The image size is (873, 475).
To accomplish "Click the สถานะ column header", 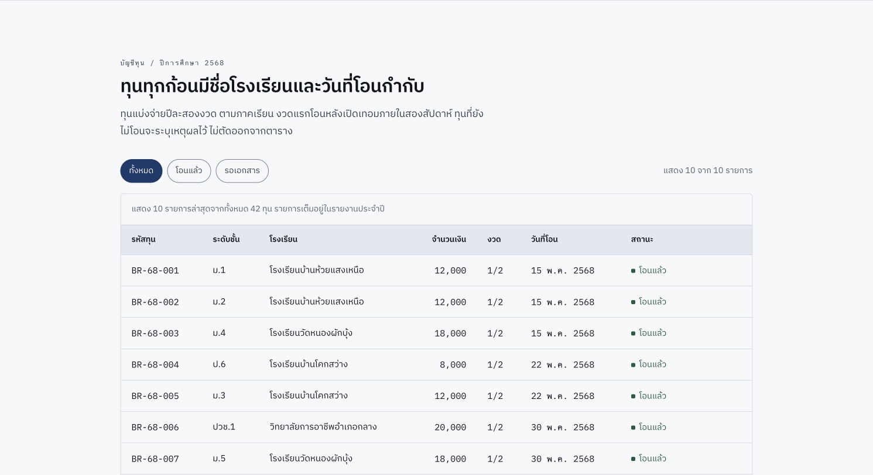I will (642, 239).
